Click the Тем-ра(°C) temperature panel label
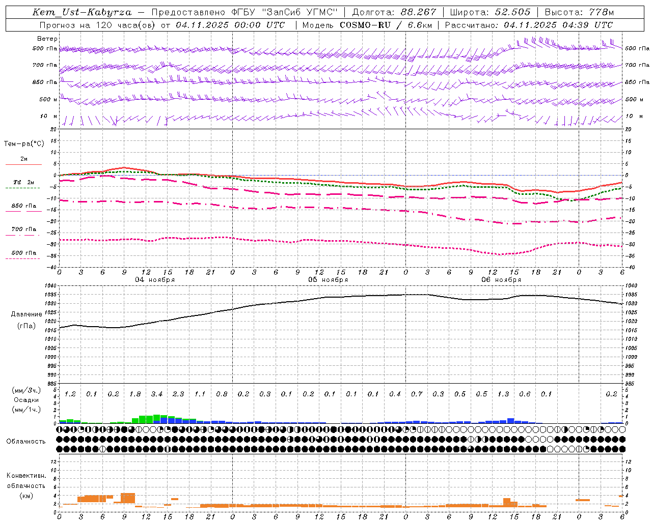The image size is (652, 521). coord(24,144)
